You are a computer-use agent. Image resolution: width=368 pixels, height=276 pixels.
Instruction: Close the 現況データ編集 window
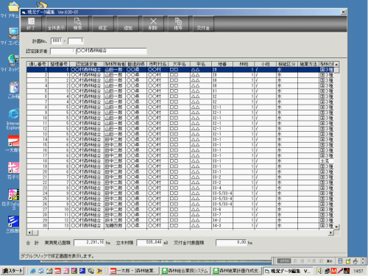point(344,12)
